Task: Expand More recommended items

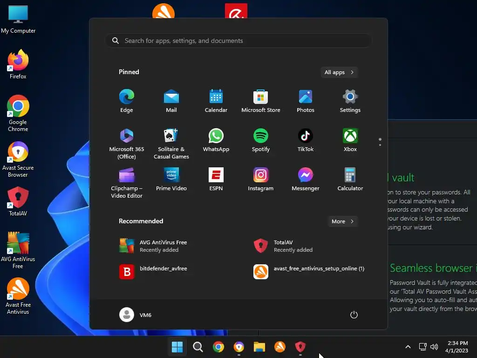Action: click(x=343, y=221)
